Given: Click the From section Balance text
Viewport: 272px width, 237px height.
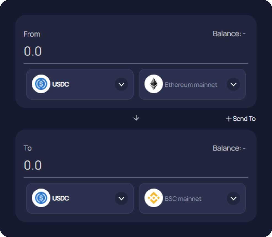Looking at the screenshot, I should pyautogui.click(x=229, y=34).
